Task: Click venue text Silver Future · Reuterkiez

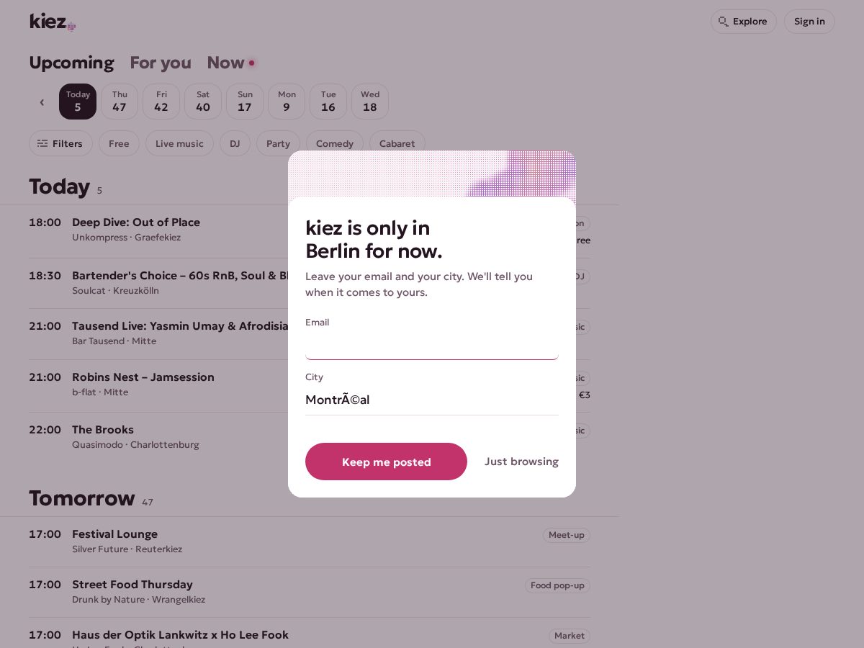Action: coord(127,549)
